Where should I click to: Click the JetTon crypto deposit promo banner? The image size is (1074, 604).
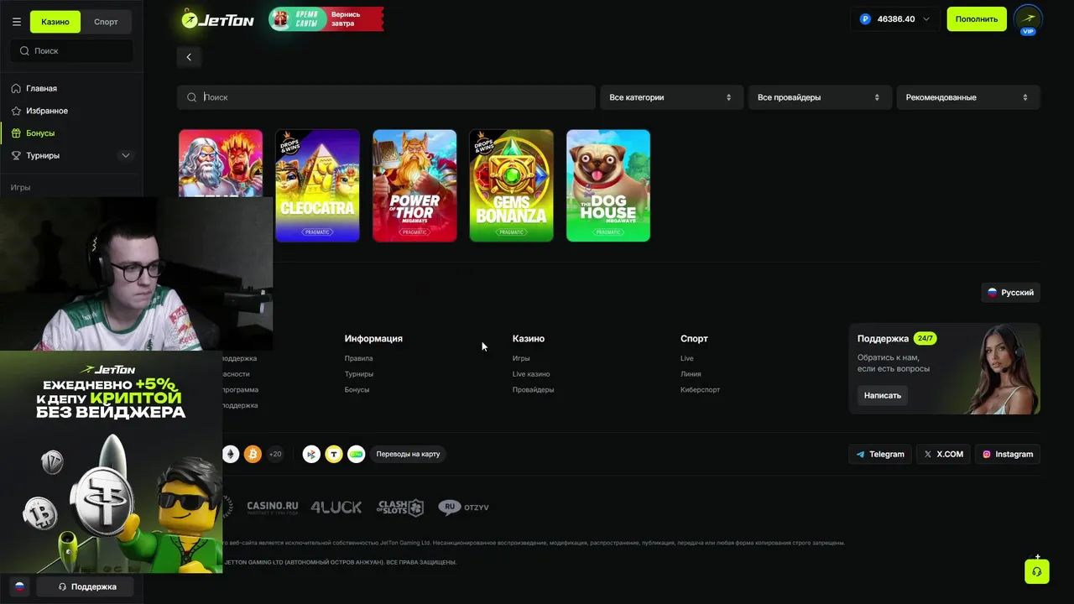coord(111,462)
